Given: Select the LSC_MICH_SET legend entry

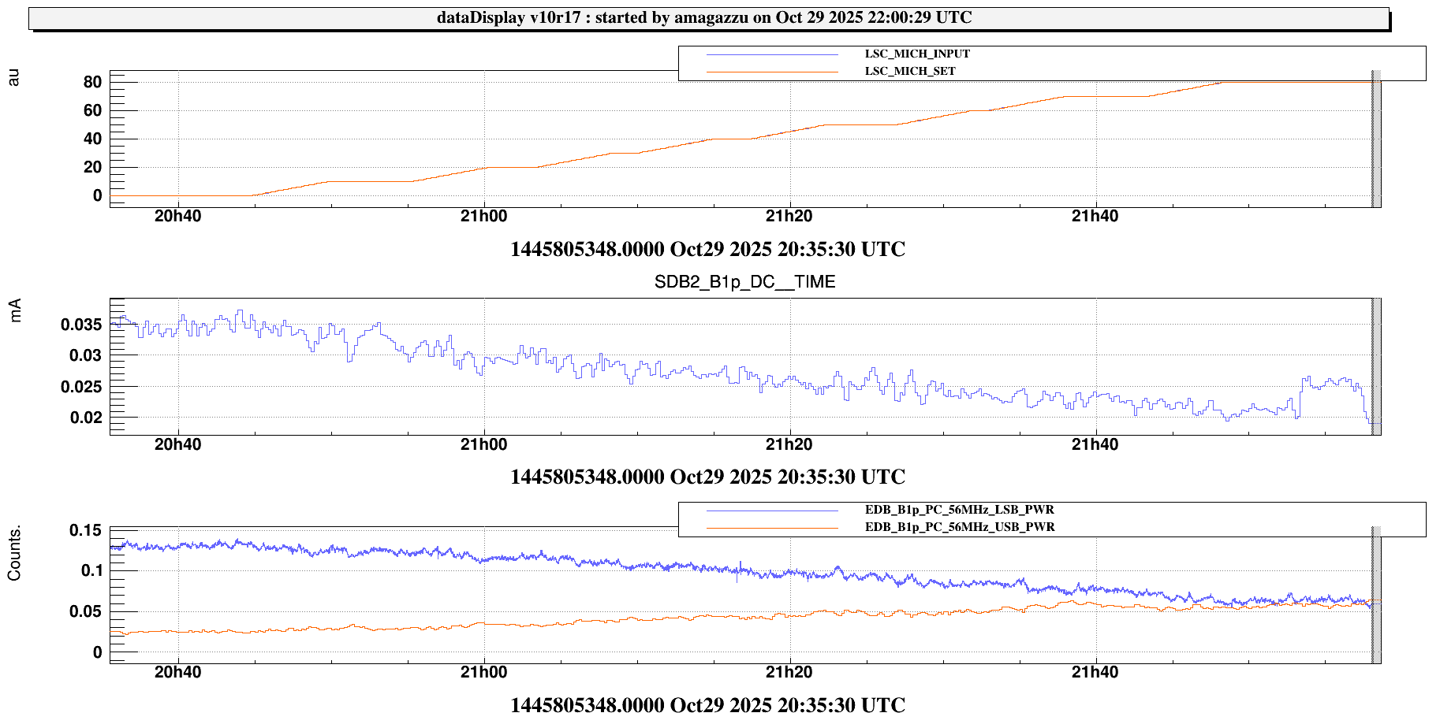Looking at the screenshot, I should pyautogui.click(x=909, y=72).
